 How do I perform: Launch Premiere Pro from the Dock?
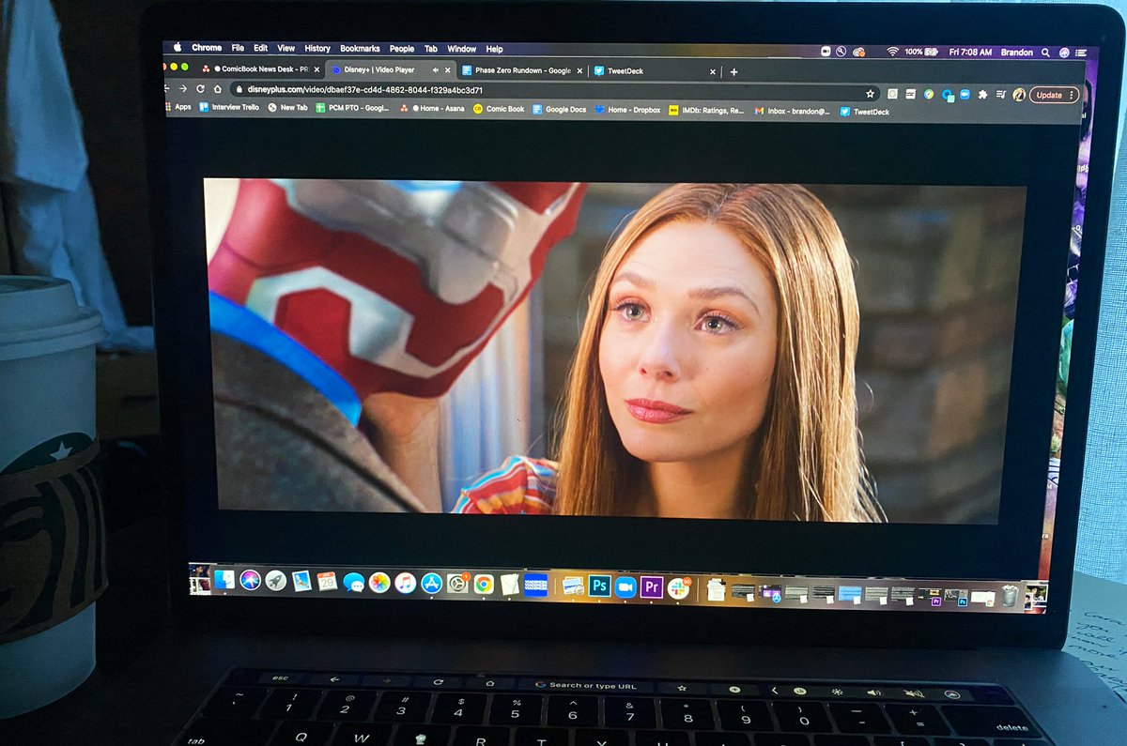click(x=652, y=587)
